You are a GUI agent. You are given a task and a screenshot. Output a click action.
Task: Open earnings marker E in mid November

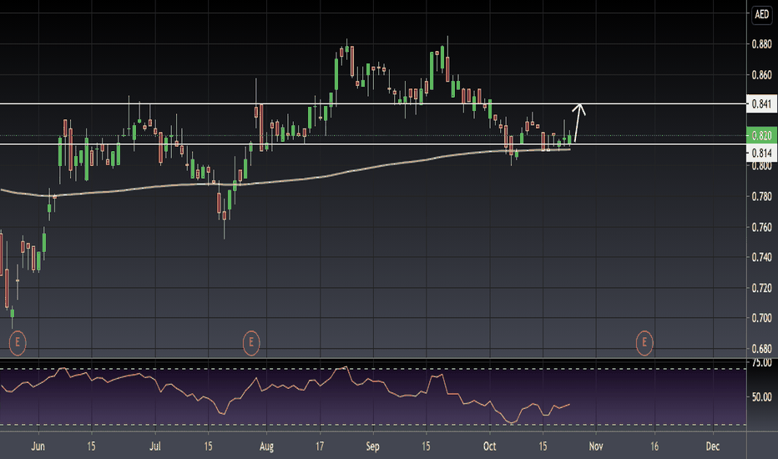coord(644,342)
